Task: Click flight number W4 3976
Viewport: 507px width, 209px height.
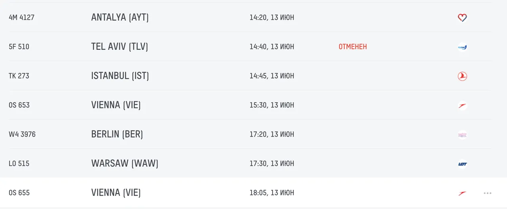Action: tap(22, 134)
